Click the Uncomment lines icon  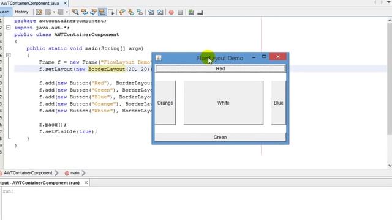[200, 12]
